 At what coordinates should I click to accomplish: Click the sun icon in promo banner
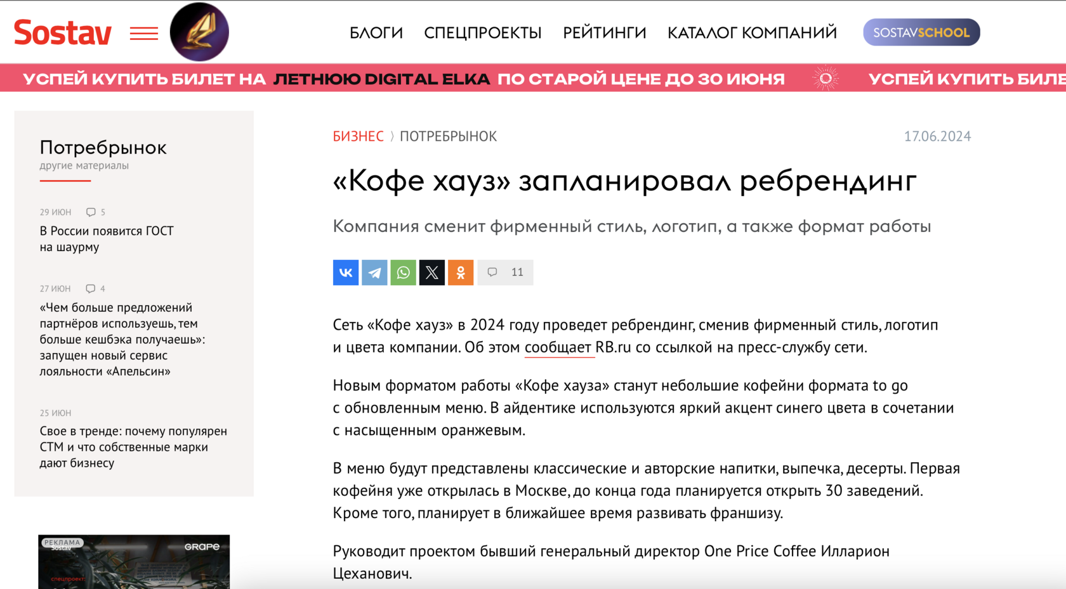click(x=826, y=79)
